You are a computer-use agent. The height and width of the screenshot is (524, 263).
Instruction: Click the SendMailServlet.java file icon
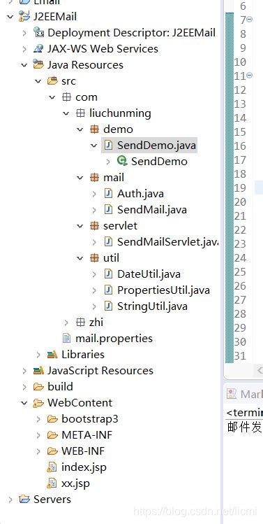(x=108, y=242)
